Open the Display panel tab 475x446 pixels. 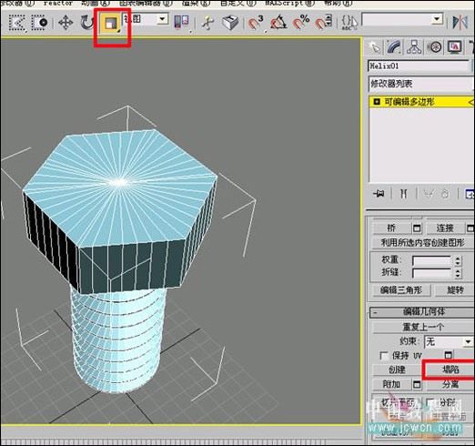tap(454, 47)
